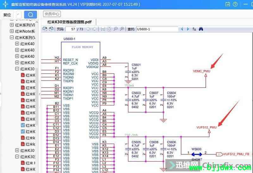The height and width of the screenshot is (173, 253).
Task: Click the RXDP0 pin name
Action: pyautogui.click(x=68, y=70)
